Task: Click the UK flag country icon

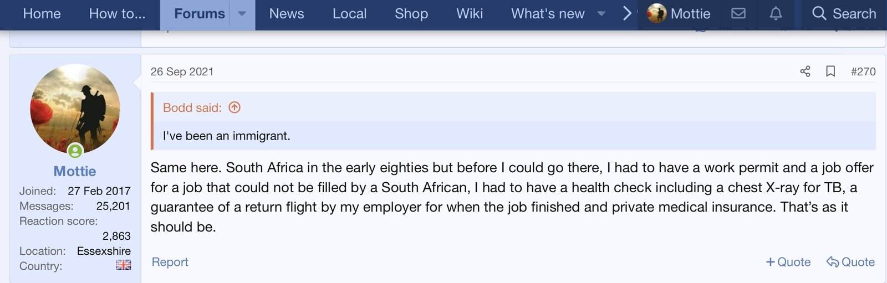Action: click(123, 265)
